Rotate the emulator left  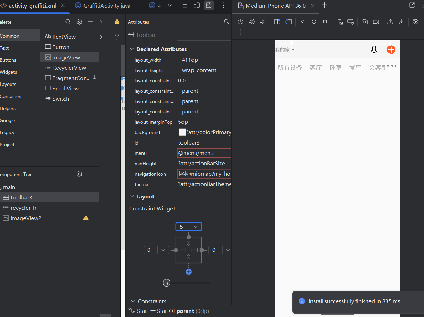coord(277,22)
